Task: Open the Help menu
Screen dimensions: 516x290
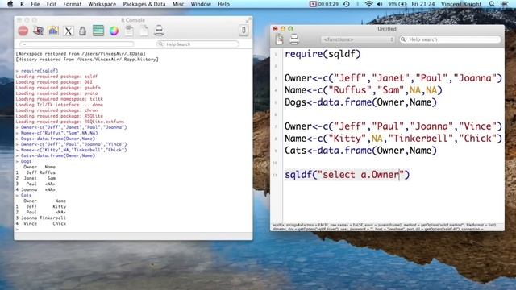Action: pyautogui.click(x=223, y=4)
